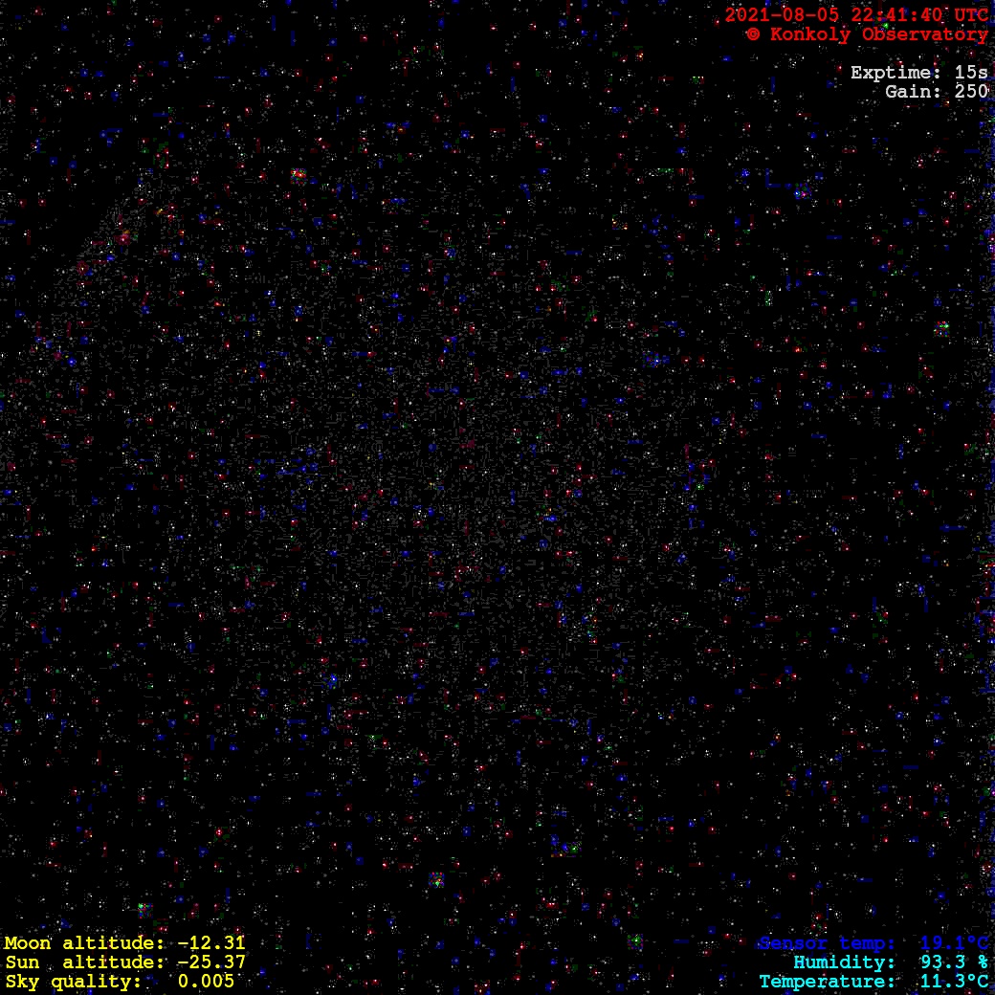Viewport: 995px width, 995px height.
Task: Click the humidity value 93.3 %
Action: tap(948, 962)
